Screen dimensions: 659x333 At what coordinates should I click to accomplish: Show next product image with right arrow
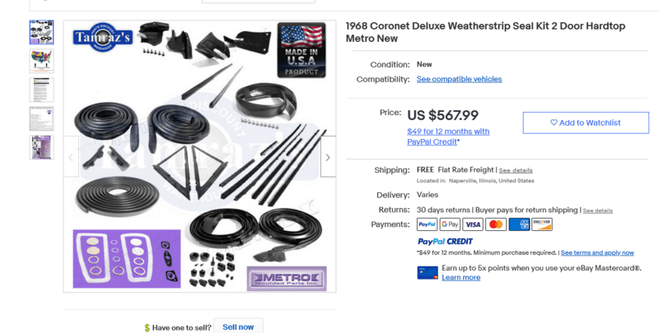pyautogui.click(x=328, y=157)
